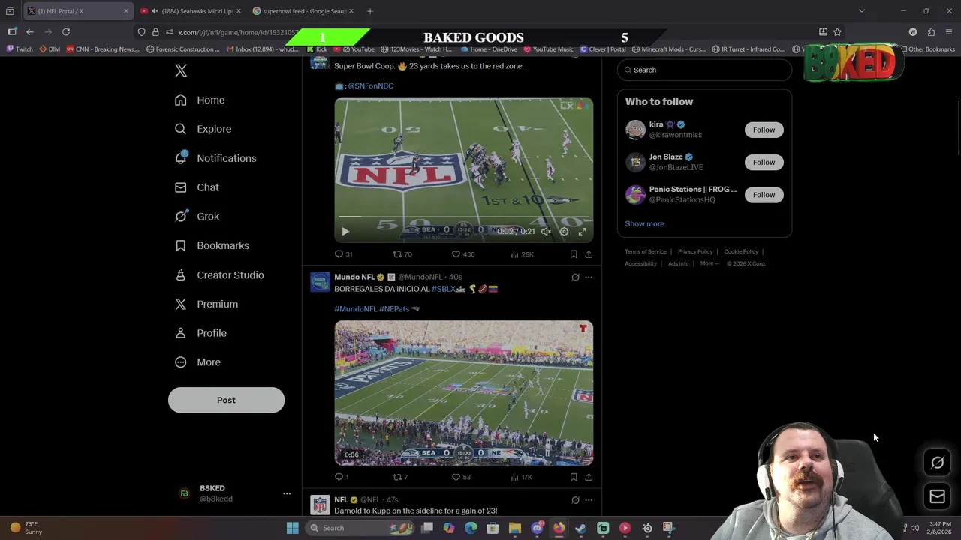This screenshot has width=961, height=540.
Task: Follow the kira account
Action: pos(764,130)
